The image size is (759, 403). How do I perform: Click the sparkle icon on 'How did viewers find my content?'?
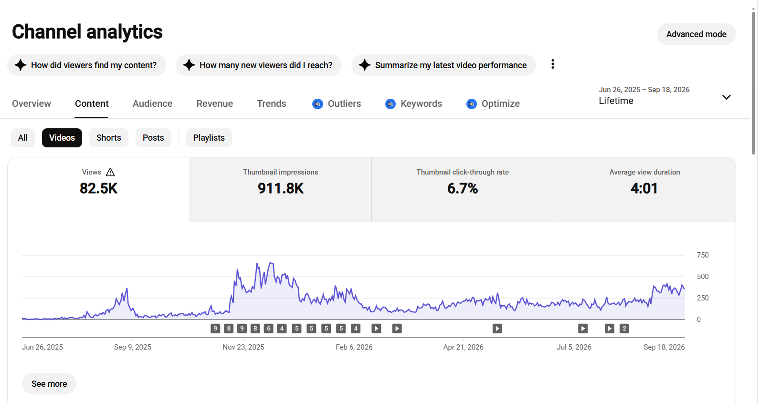pos(21,65)
